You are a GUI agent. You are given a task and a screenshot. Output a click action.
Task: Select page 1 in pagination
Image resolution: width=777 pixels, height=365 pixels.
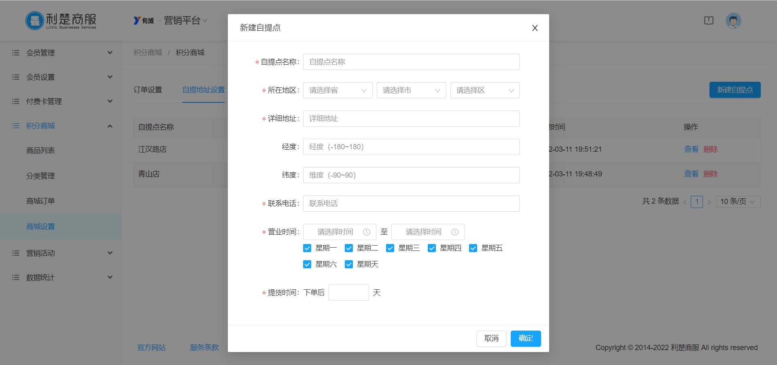[x=697, y=202]
